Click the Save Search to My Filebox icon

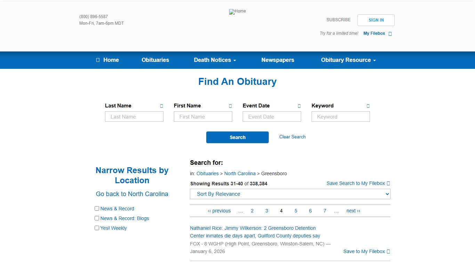pyautogui.click(x=388, y=183)
